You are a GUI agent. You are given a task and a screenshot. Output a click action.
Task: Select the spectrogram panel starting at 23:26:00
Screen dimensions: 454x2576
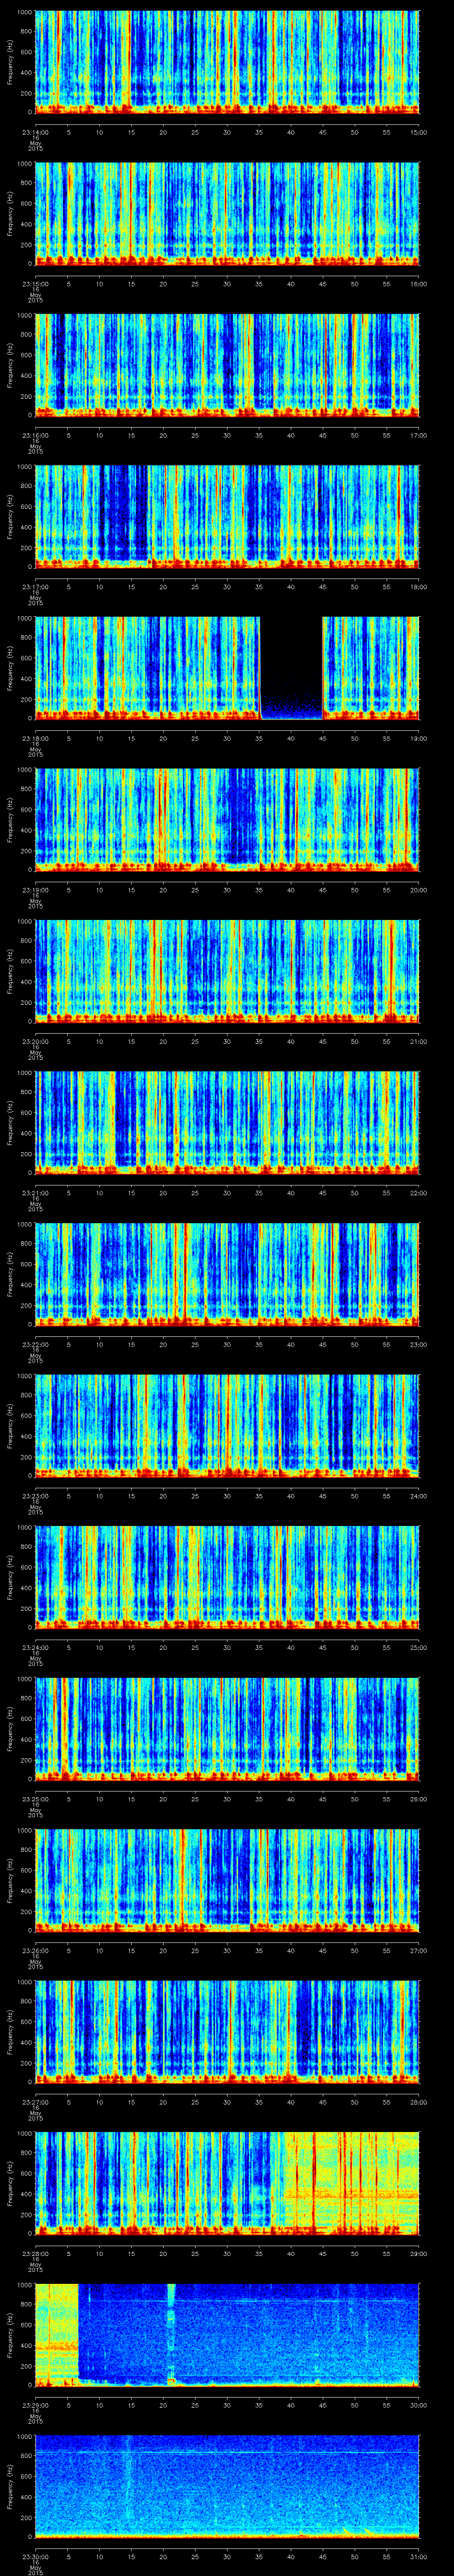[x=227, y=1879]
